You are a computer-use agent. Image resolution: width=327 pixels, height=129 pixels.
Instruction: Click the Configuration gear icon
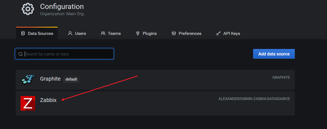point(28,9)
